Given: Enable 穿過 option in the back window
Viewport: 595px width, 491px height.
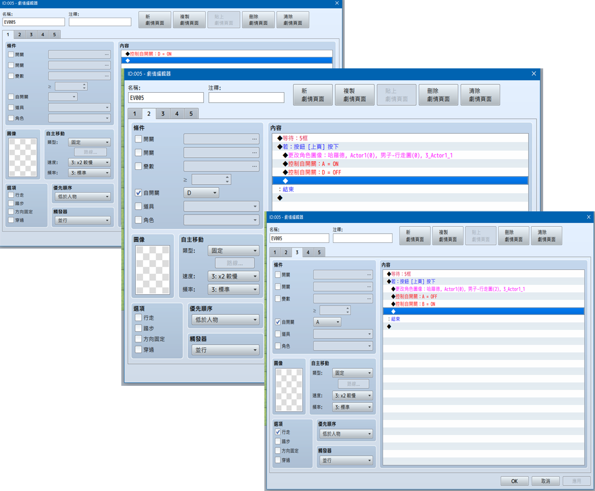Looking at the screenshot, I should [11, 220].
